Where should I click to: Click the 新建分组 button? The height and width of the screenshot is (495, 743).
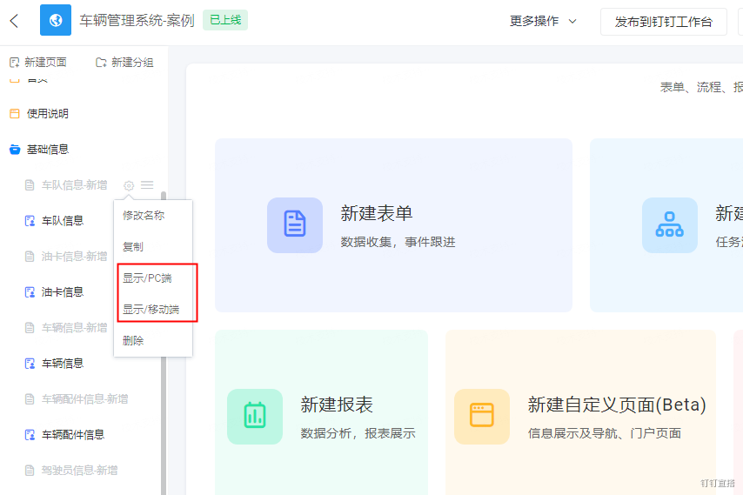[124, 63]
